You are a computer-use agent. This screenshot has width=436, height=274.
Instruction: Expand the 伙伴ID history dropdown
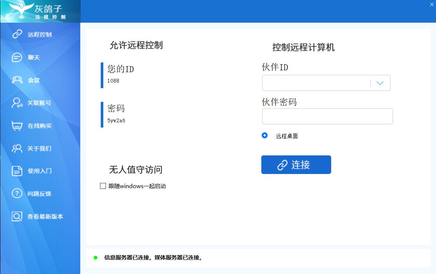(380, 83)
